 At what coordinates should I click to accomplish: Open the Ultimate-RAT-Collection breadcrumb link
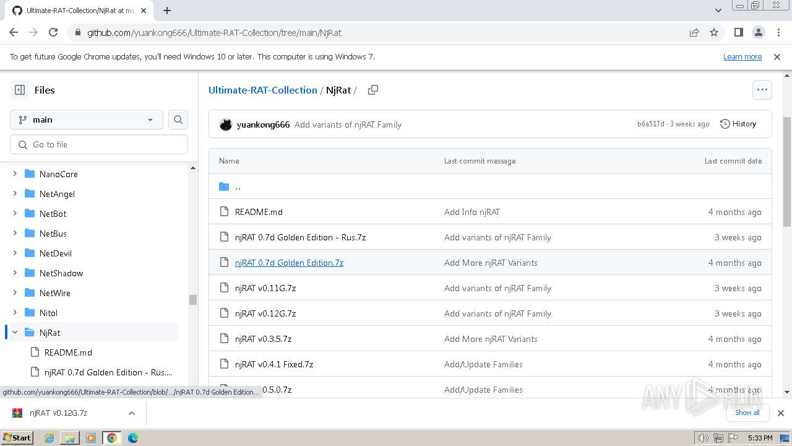(262, 90)
